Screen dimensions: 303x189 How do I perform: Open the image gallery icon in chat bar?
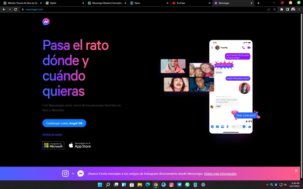pos(223,127)
